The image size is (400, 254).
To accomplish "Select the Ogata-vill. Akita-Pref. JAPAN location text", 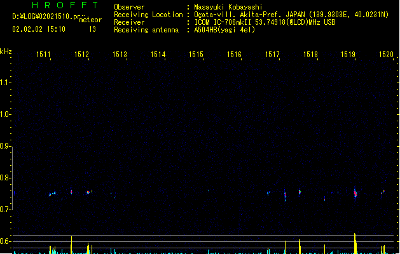I will [291, 15].
